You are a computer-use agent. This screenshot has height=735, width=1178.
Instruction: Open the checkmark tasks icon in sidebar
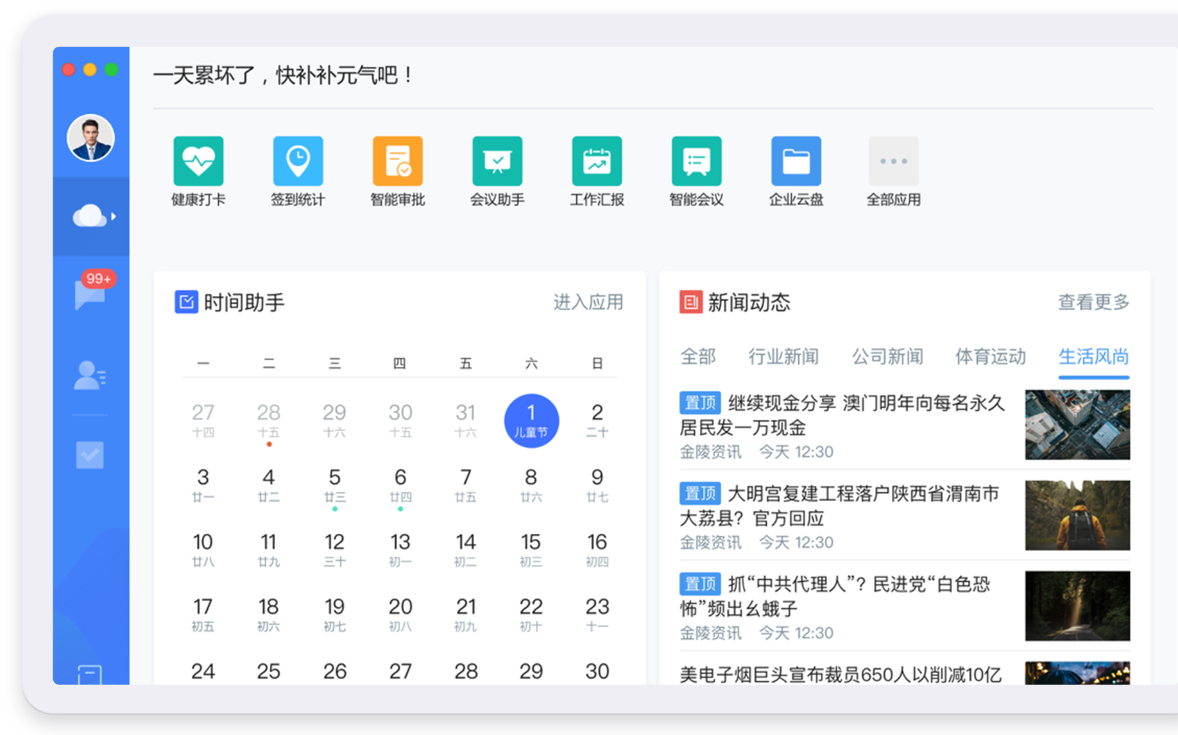tap(90, 455)
